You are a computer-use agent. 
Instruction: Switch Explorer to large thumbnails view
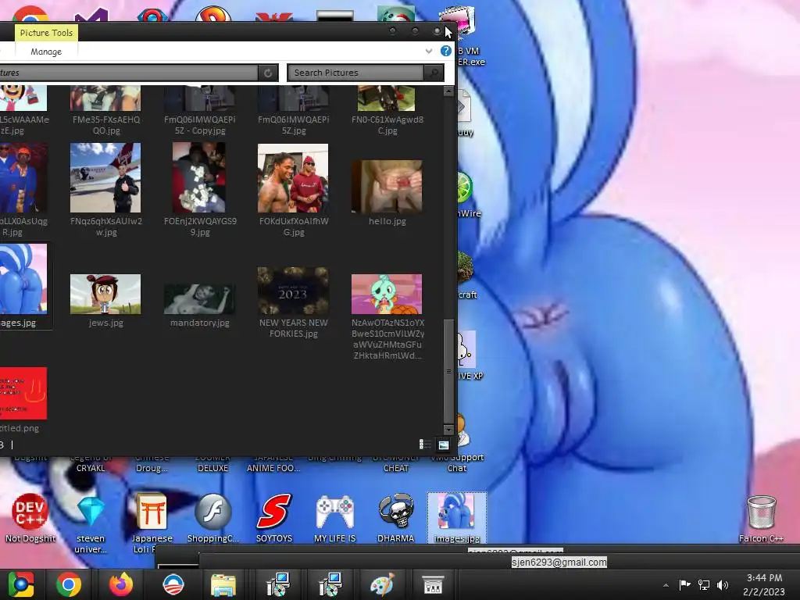click(444, 445)
